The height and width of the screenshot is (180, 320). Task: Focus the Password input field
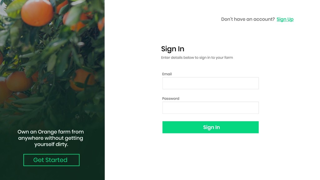210,108
